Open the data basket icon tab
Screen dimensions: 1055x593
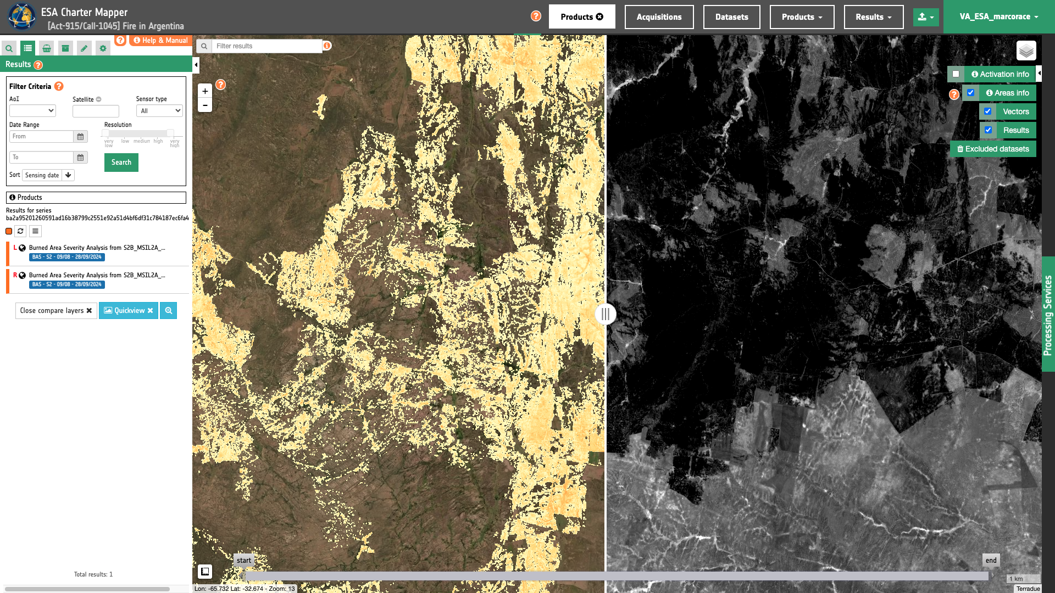(47, 48)
